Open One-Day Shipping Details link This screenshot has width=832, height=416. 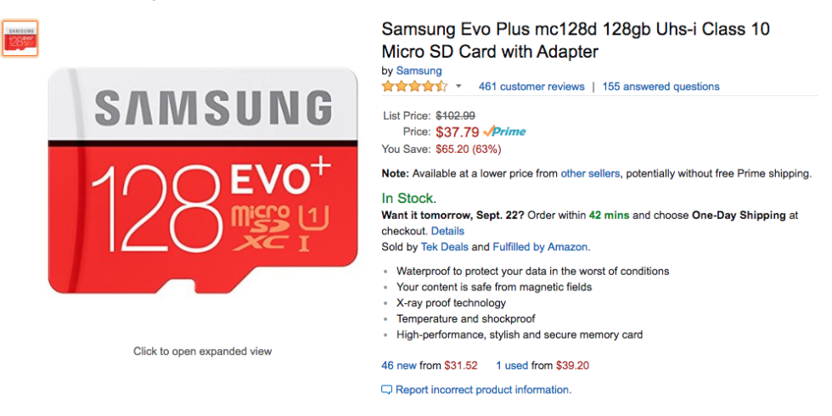coord(447,231)
